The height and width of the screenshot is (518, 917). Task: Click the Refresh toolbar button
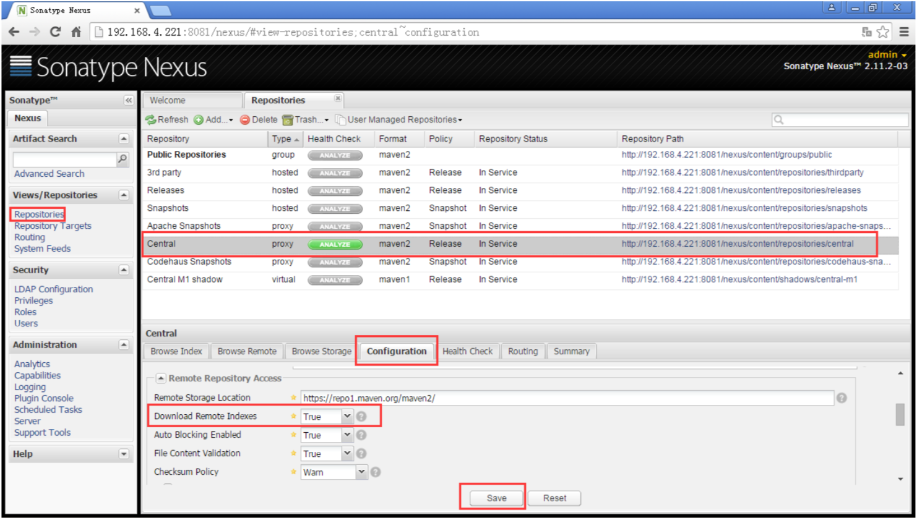[166, 119]
